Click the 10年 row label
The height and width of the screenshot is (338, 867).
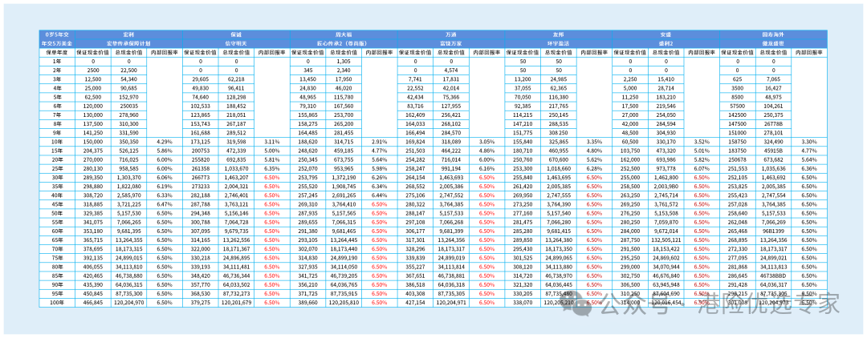pos(58,141)
